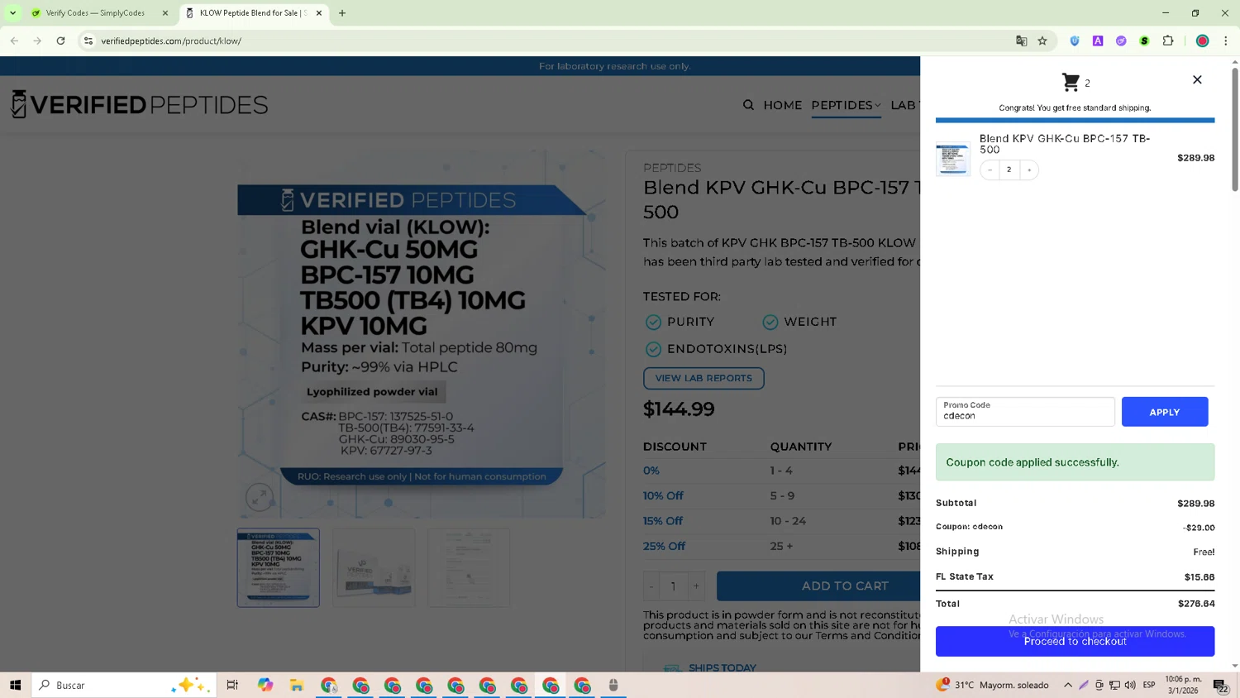Click the SHIPS TODAY label
Screen dimensions: 1240x698
coord(722,667)
